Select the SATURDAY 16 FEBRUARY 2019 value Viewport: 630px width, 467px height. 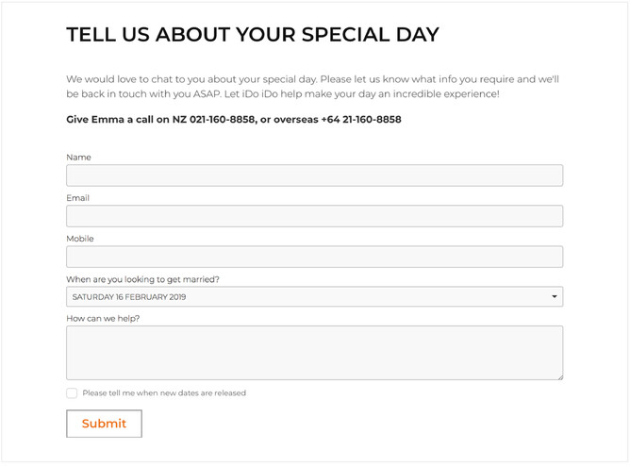pos(129,297)
